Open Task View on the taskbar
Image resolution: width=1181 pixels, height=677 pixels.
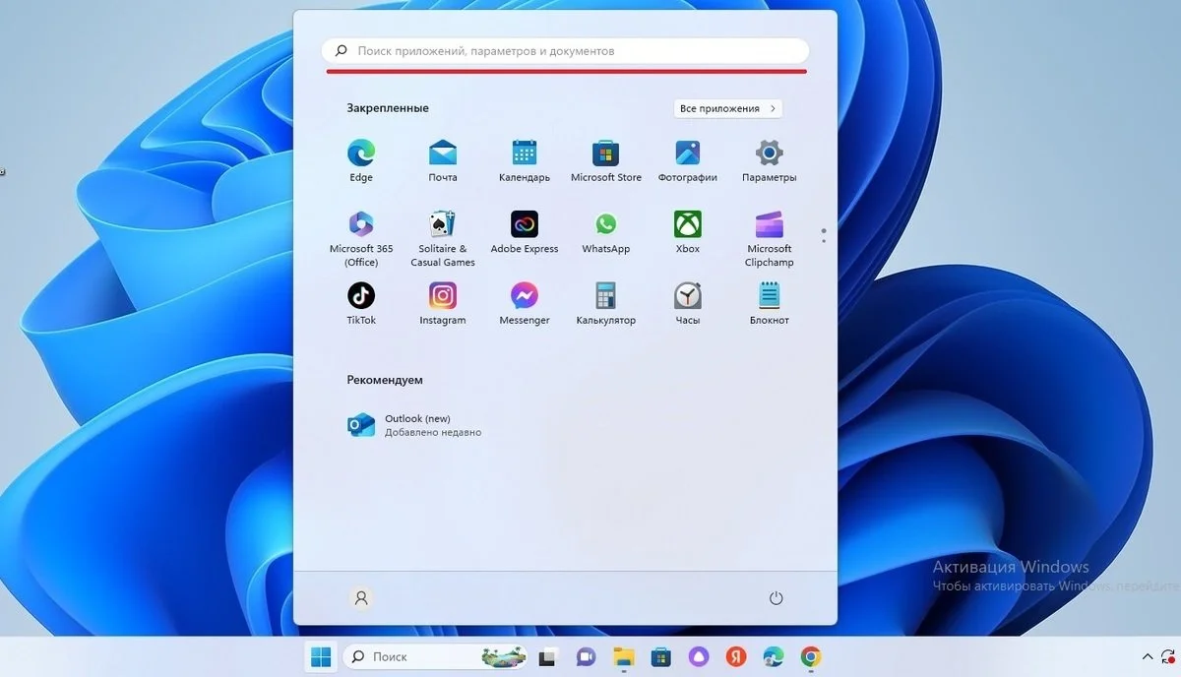[548, 656]
